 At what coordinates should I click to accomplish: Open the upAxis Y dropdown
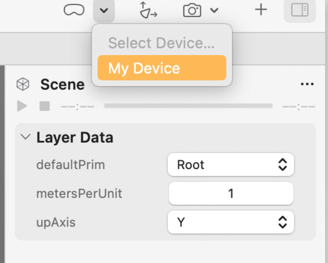point(231,222)
